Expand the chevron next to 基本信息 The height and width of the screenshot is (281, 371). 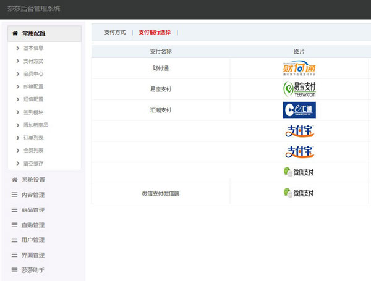coord(18,48)
